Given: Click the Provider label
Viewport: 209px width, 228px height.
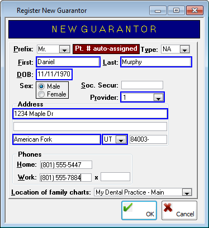Looking at the screenshot, I should click(104, 98).
